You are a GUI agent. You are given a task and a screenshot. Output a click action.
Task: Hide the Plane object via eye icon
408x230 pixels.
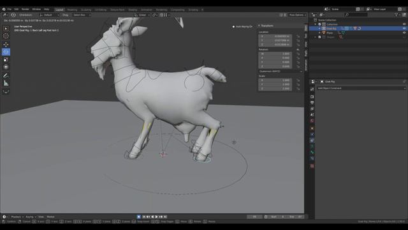tap(404, 33)
